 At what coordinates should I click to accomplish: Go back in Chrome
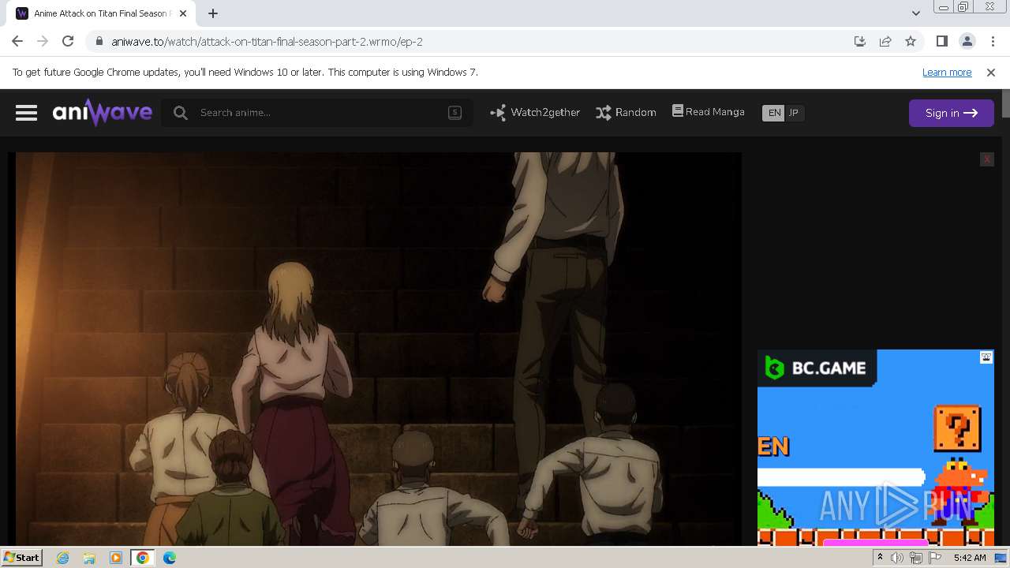[17, 42]
